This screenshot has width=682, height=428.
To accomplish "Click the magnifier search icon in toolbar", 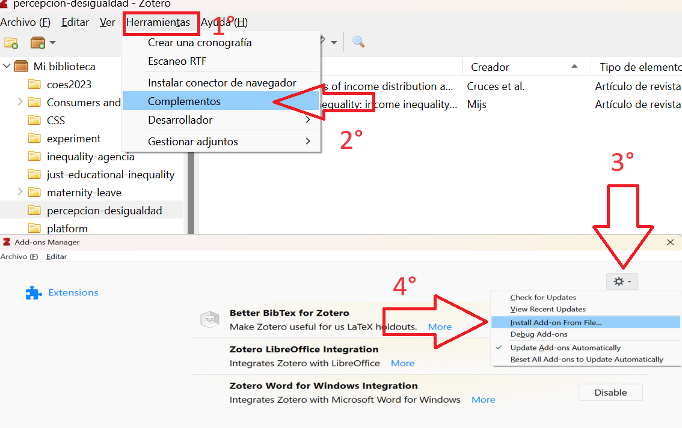I will click(358, 41).
